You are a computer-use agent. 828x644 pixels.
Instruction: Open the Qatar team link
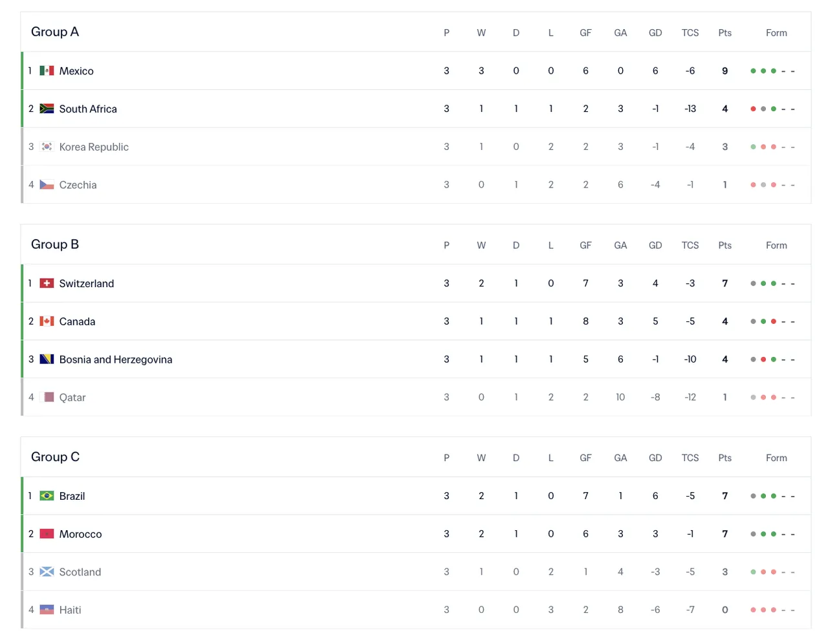[x=72, y=398]
